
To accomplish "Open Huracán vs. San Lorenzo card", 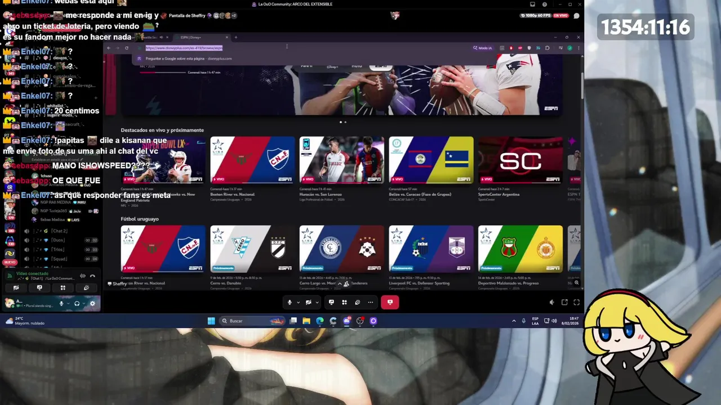I will click(341, 160).
